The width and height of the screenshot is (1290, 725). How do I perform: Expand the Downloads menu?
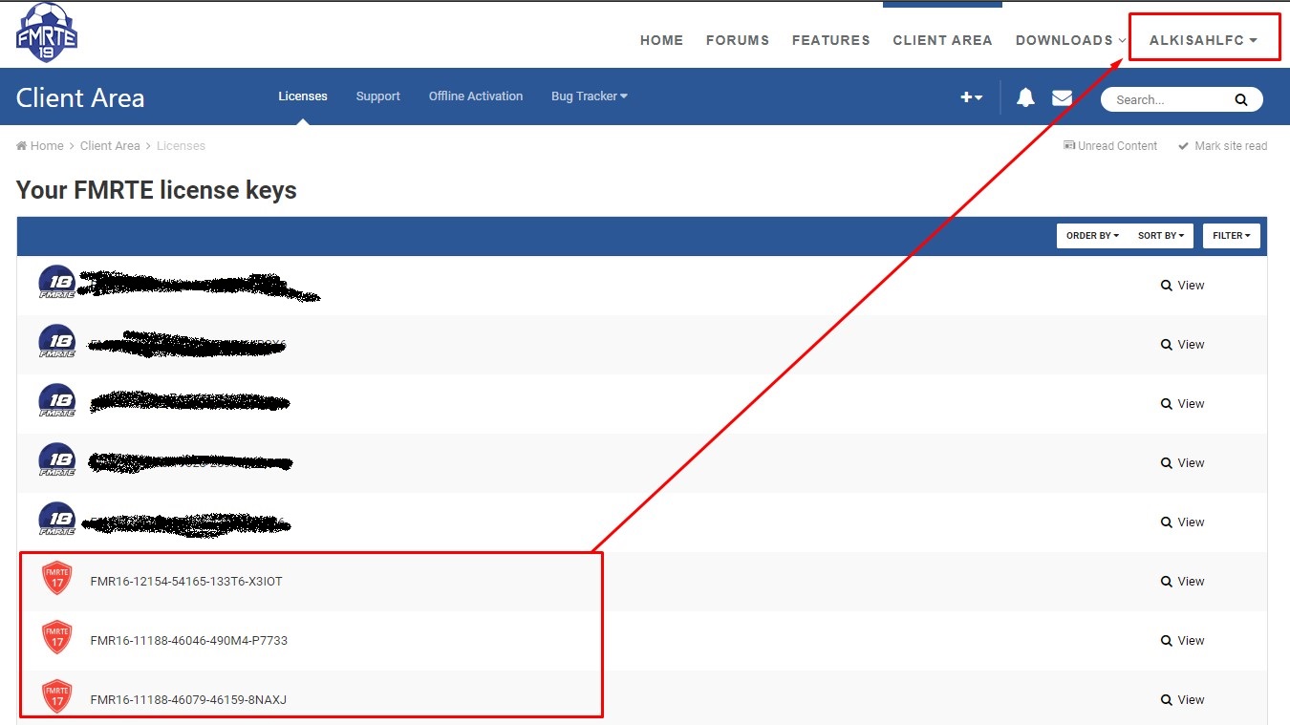1071,40
